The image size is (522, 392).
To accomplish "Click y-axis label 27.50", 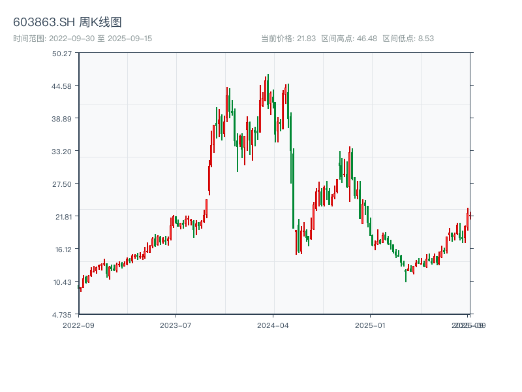I will pos(62,184).
